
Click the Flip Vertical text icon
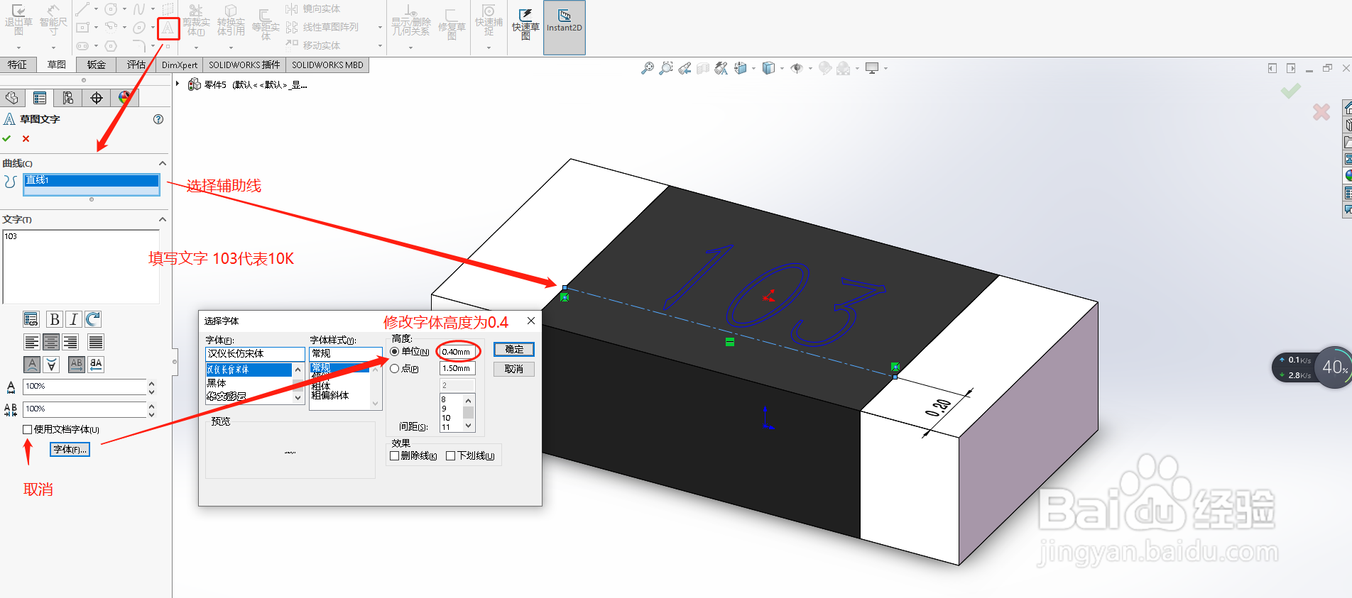click(51, 365)
